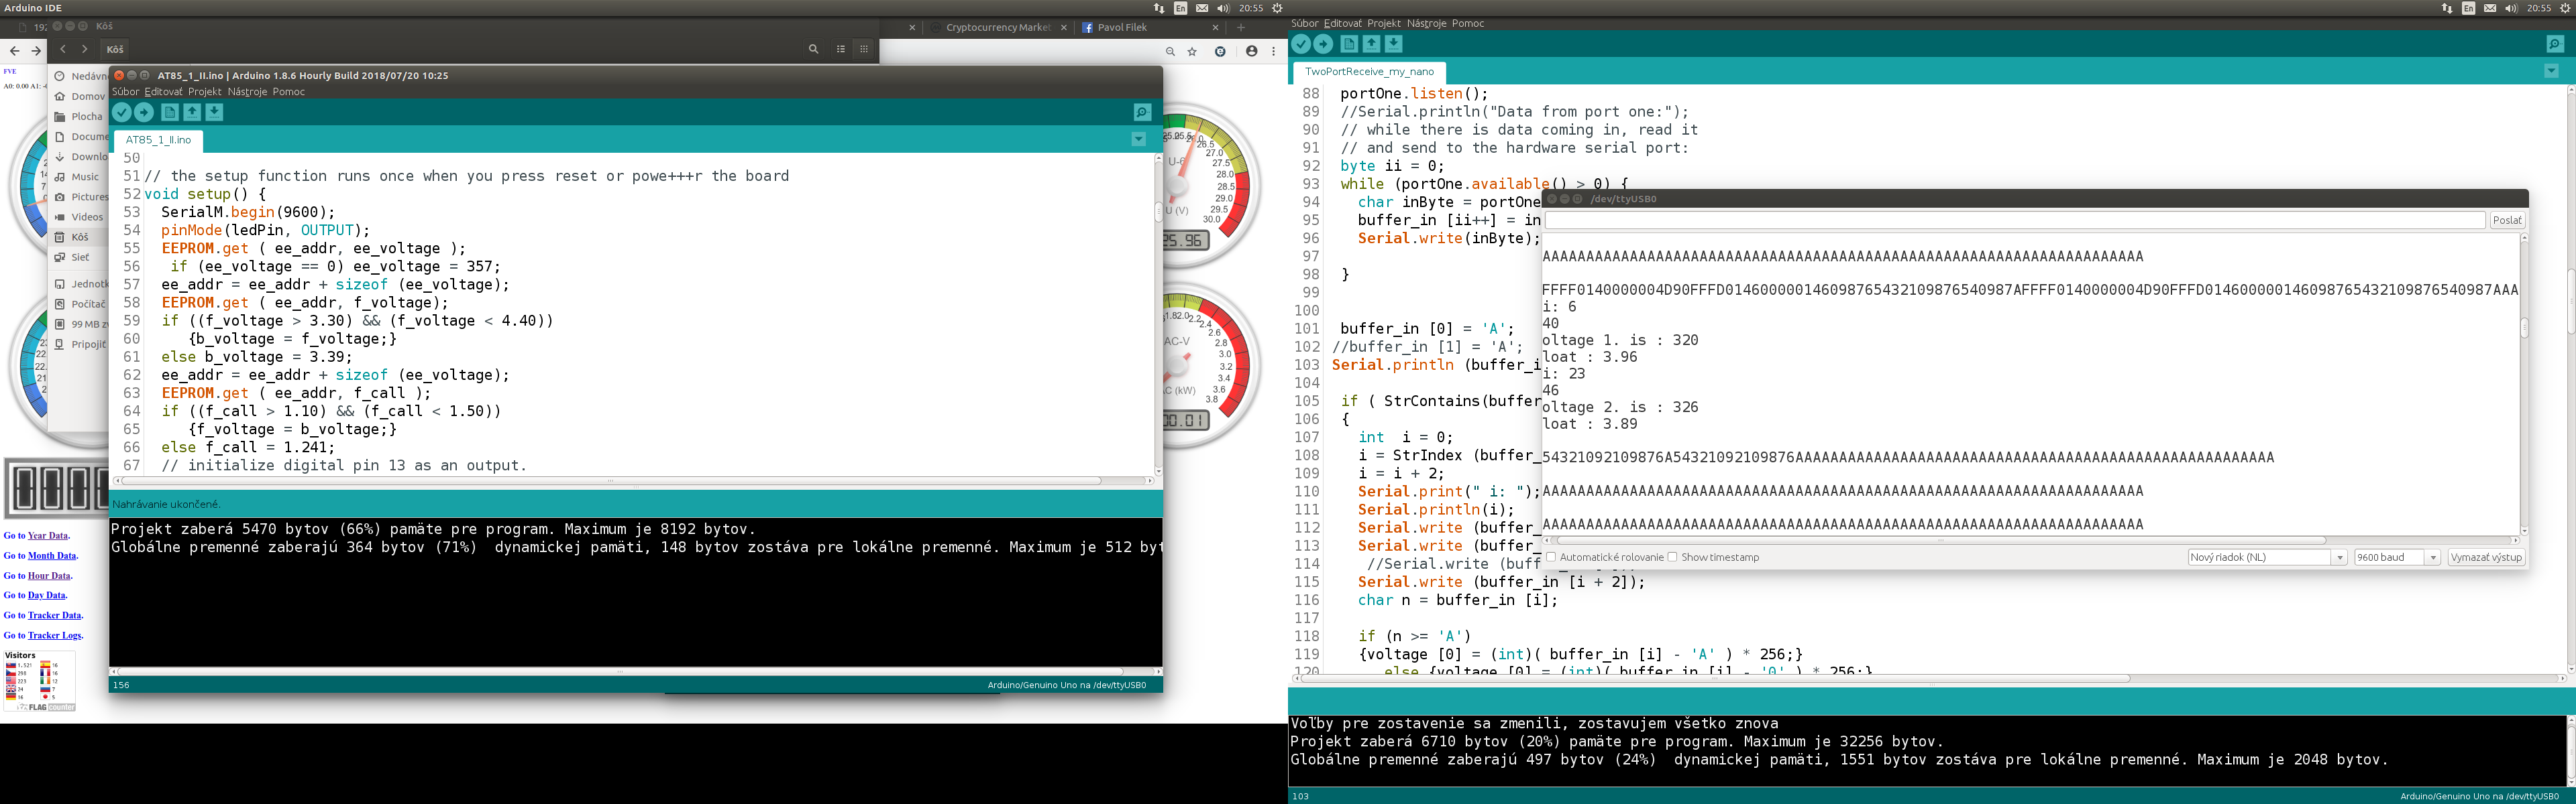Open 9600 baud rate dropdown

pyautogui.click(x=2397, y=557)
